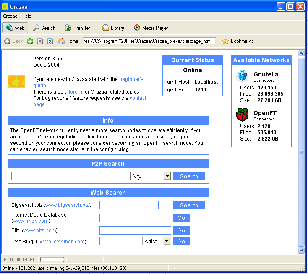The image size is (308, 274).
Task: Click the Version 3.55 text
Action: tap(47, 58)
